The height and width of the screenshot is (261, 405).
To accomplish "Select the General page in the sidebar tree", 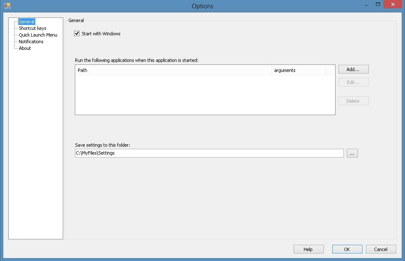I will coord(26,21).
